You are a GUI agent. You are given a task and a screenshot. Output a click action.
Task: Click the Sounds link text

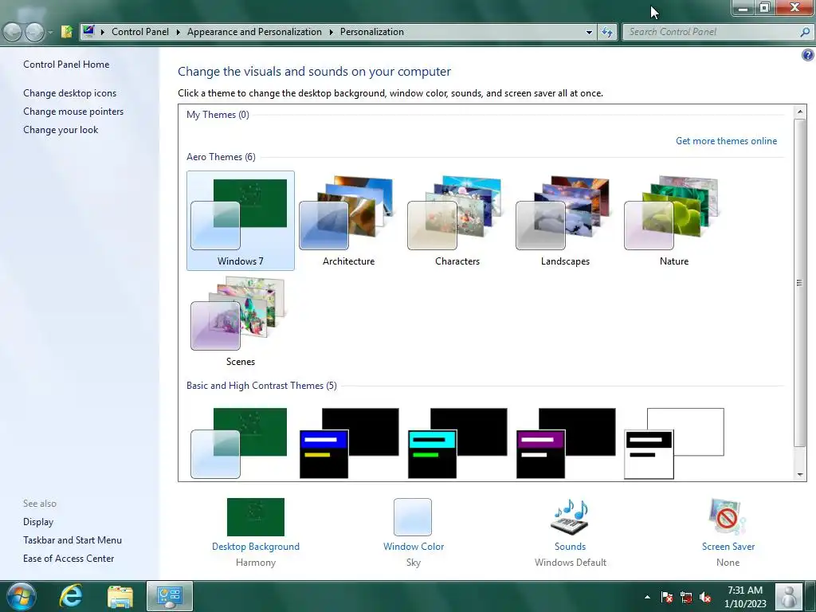pos(570,547)
